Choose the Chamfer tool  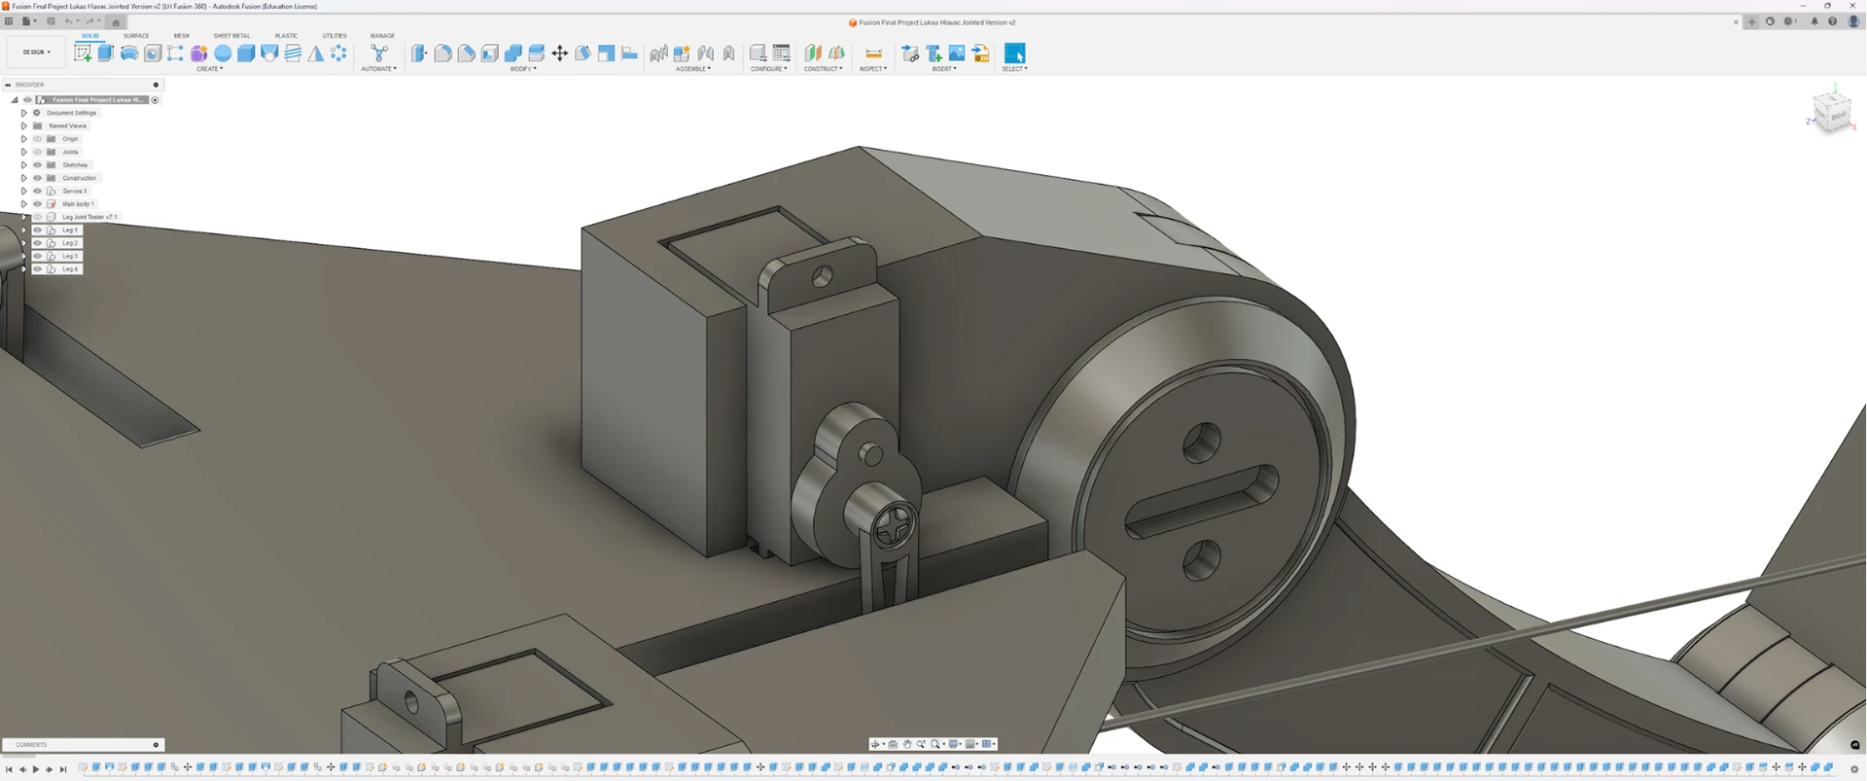click(x=466, y=53)
